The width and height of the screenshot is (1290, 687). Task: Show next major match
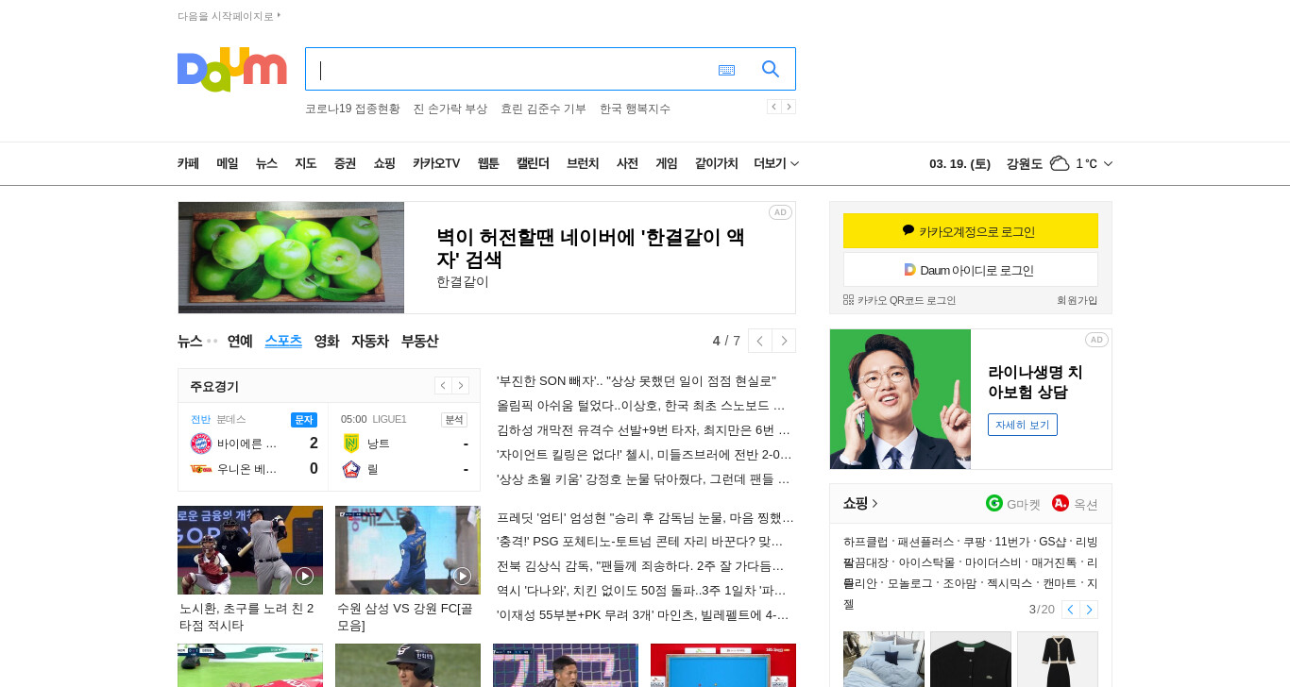pos(461,385)
